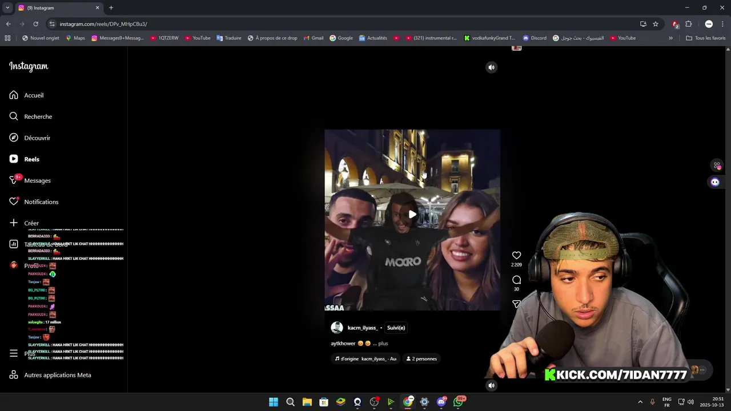Open the Chrome profile avatar
The image size is (731, 411).
click(x=709, y=24)
